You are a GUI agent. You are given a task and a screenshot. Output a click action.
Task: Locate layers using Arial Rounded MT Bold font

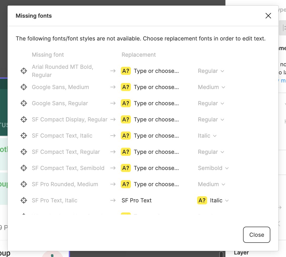click(x=24, y=71)
